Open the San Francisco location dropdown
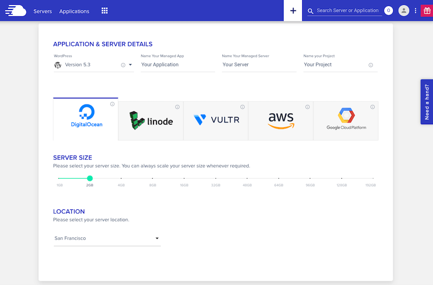Image resolution: width=433 pixels, height=285 pixels. [107, 238]
